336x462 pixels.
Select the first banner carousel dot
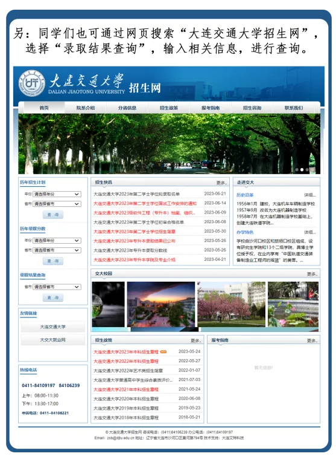(x=297, y=170)
